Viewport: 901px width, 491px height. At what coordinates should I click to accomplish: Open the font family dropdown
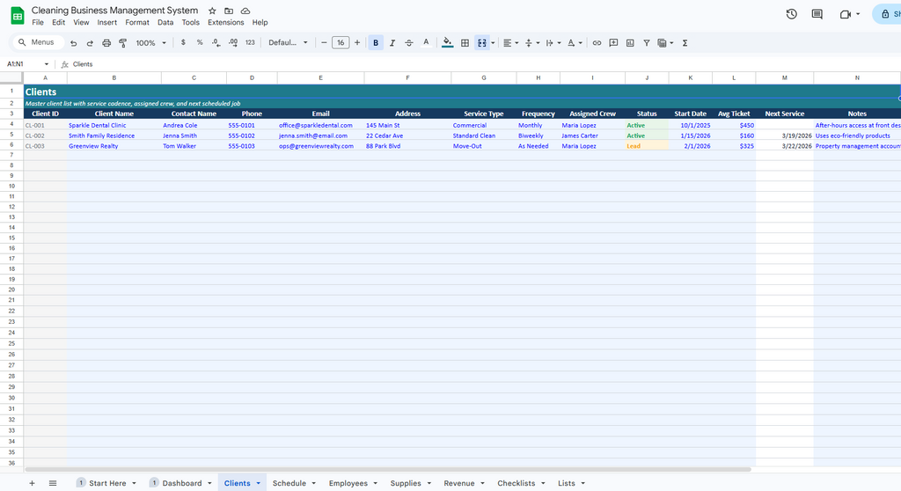[x=288, y=42]
